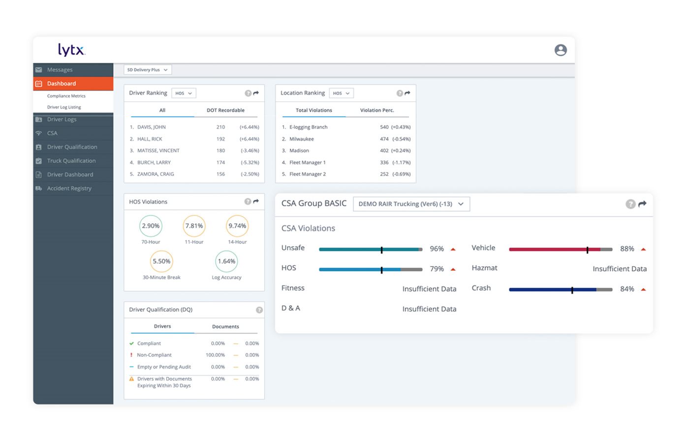Expand the HOS dropdown in Driver Ranking
This screenshot has width=687, height=443.
pos(184,93)
